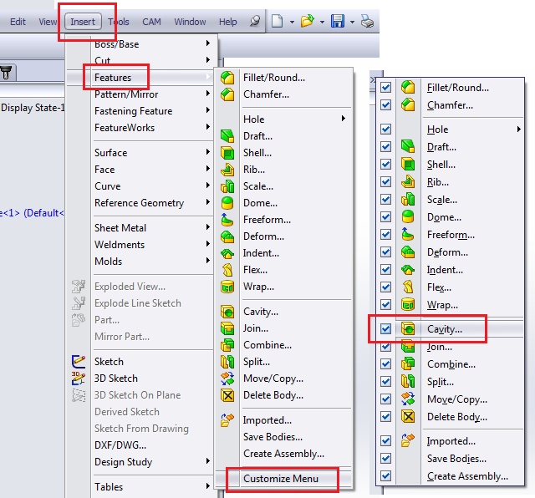Toggle the Create Assembly checkbox in customize list
The height and width of the screenshot is (498, 535).
pyautogui.click(x=385, y=475)
